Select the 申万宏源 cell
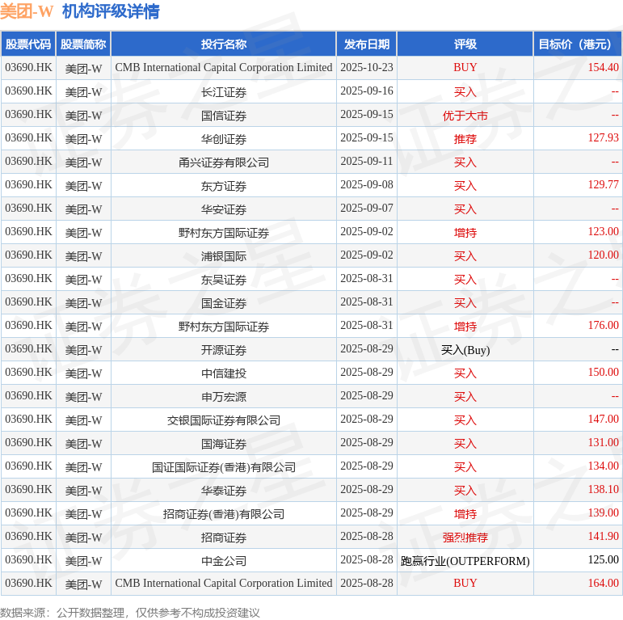The image size is (623, 620). (x=224, y=397)
